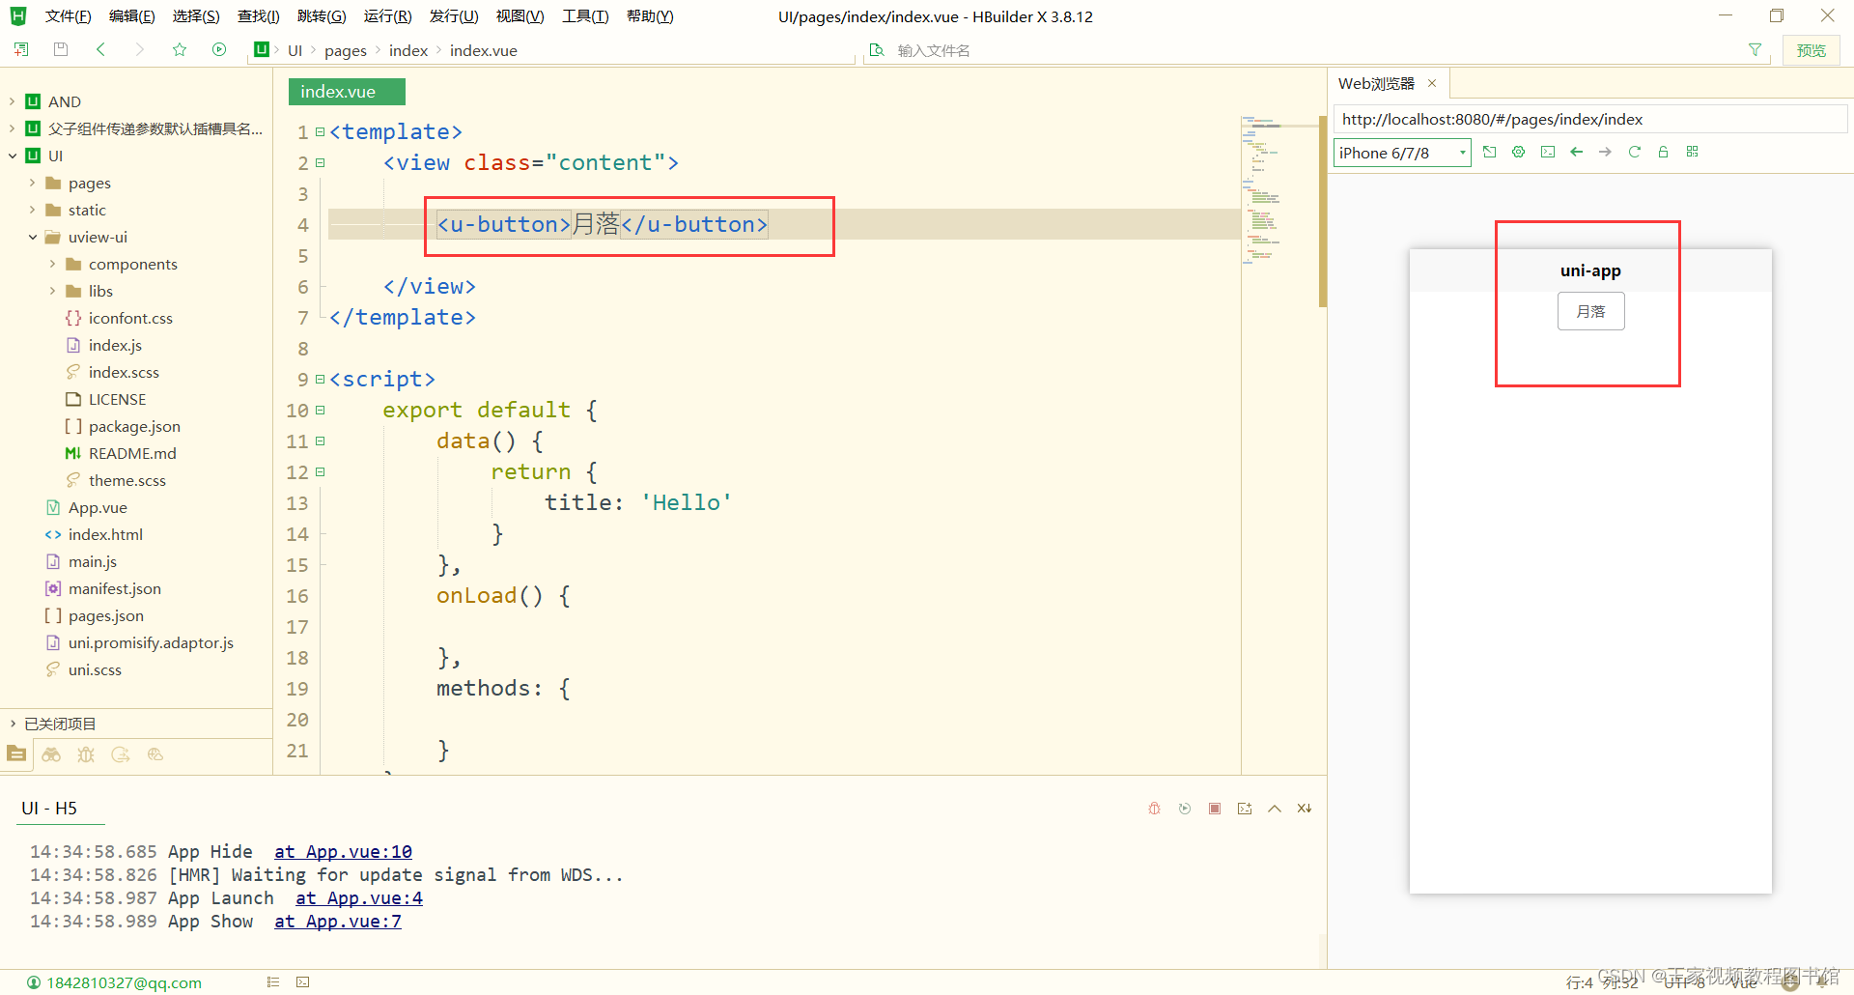The image size is (1854, 995).
Task: Open the 文件(F) menu
Action: click(68, 16)
